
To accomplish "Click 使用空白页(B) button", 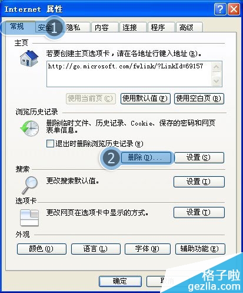I will point(199,98).
